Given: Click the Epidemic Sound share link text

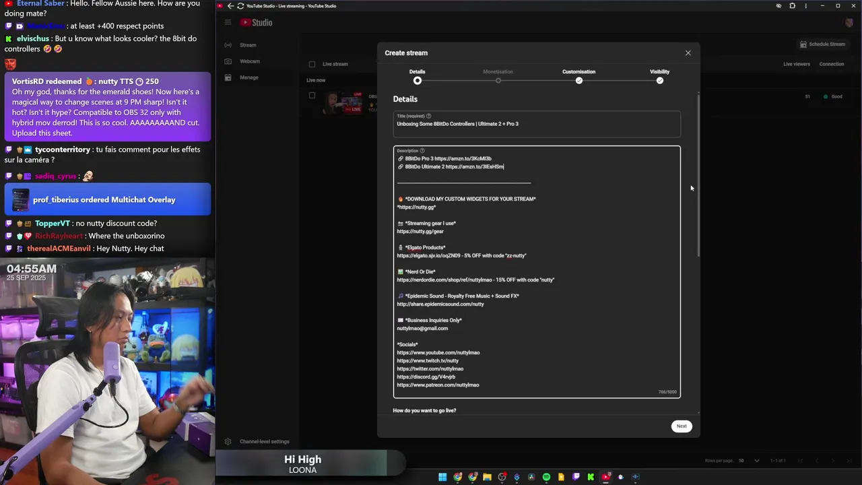Looking at the screenshot, I should pos(440,304).
